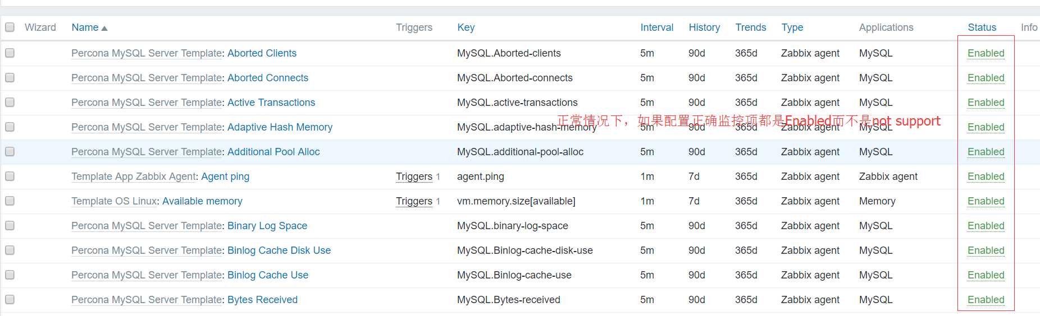Select the MySQL.Aborted-clients key text

pos(509,53)
